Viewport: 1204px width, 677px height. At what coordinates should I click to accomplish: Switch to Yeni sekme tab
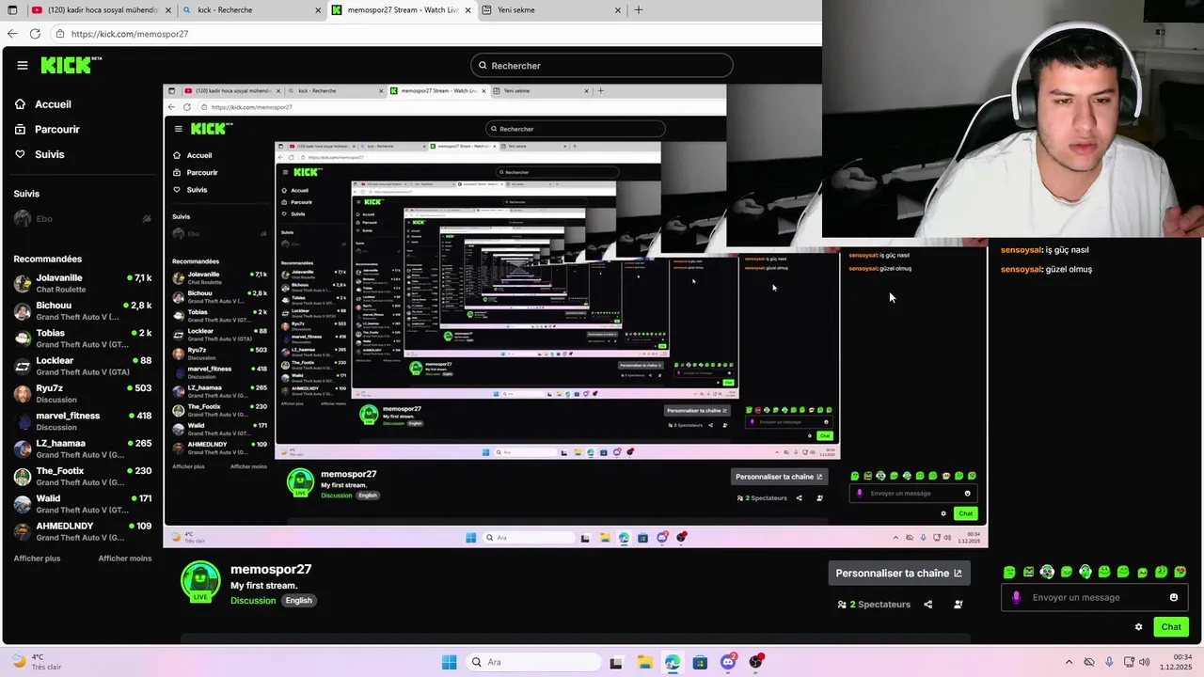551,10
